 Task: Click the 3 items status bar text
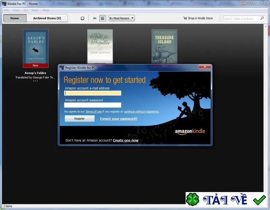(7, 206)
